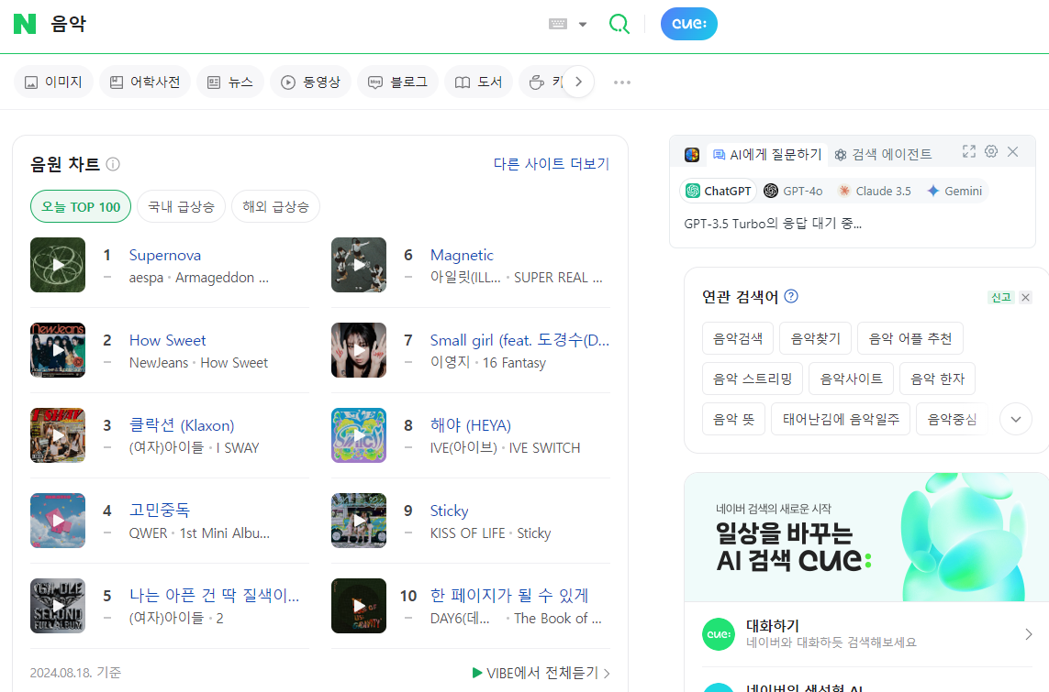Play the Supernova album thumbnail
The height and width of the screenshot is (692, 1049).
58,265
